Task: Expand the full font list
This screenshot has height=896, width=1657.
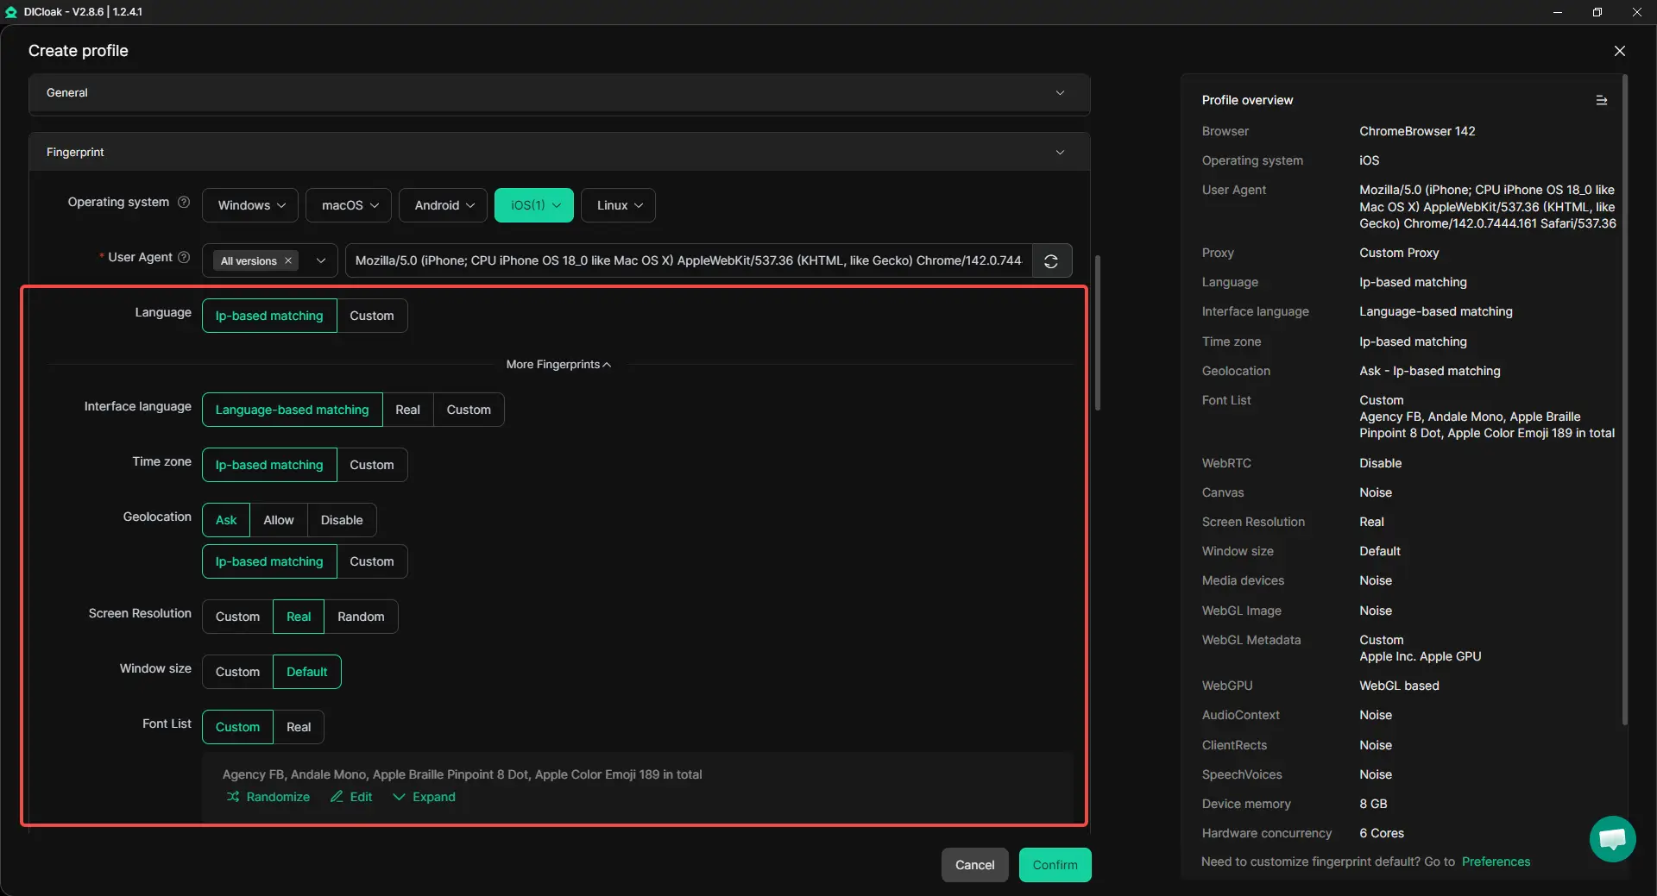Action: (x=424, y=797)
